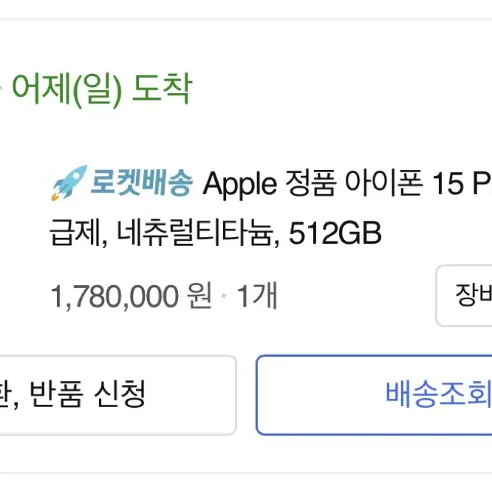Click the word Apple in the product name

coord(240,184)
